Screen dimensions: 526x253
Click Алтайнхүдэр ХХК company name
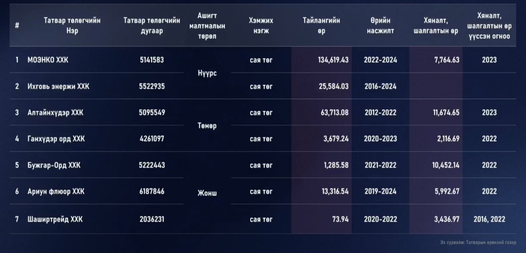click(x=55, y=113)
